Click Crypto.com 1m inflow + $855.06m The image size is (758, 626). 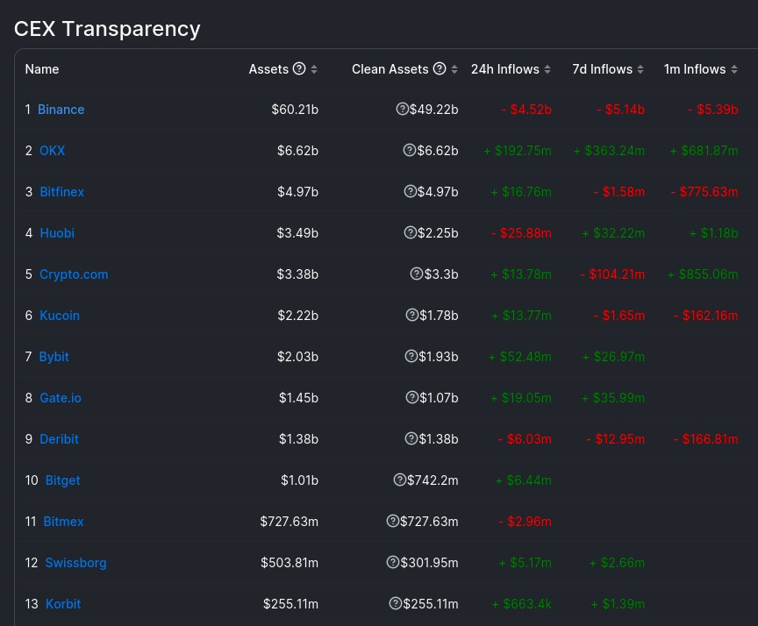coord(703,274)
